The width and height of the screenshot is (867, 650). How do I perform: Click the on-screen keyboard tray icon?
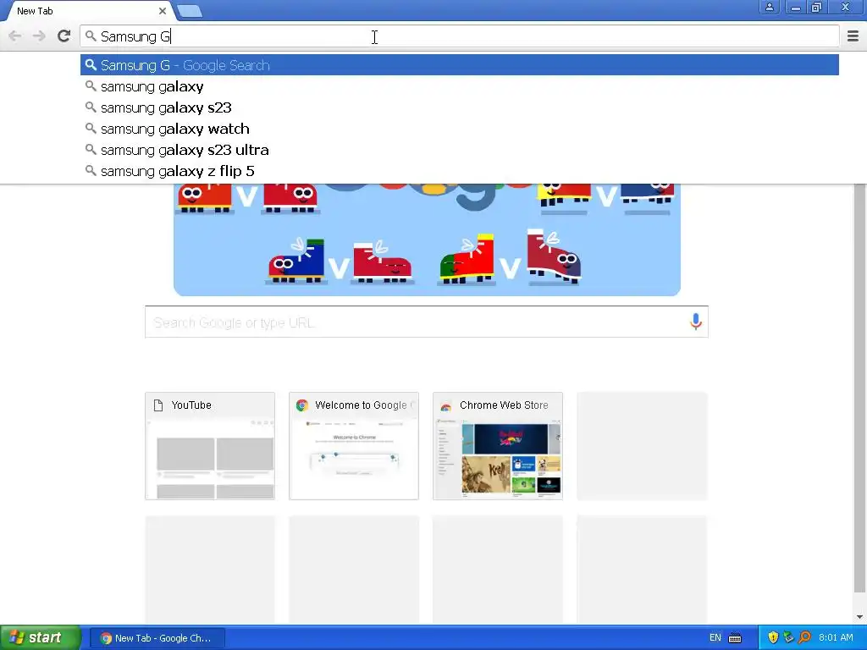(735, 638)
